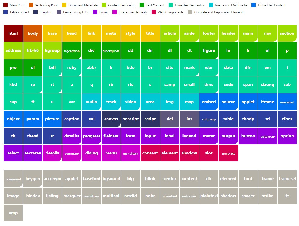This screenshot has height=226, width=299.
Task: Select the Obsolete and Depracated Elements legend label
Action: 219,12
